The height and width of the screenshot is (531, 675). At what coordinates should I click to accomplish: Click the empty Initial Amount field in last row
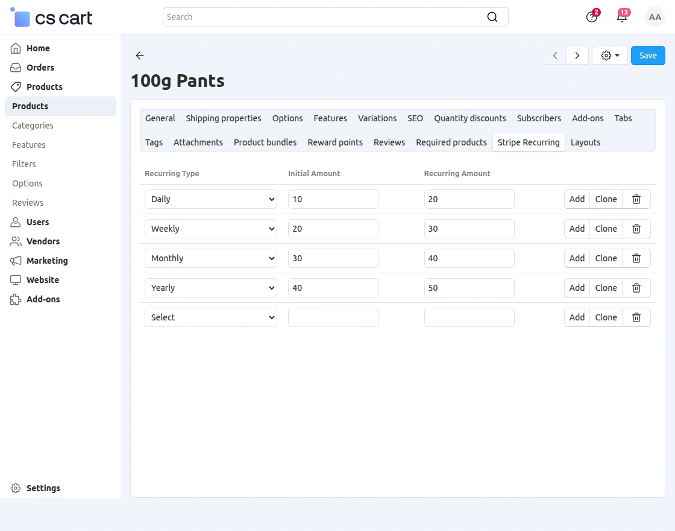333,317
